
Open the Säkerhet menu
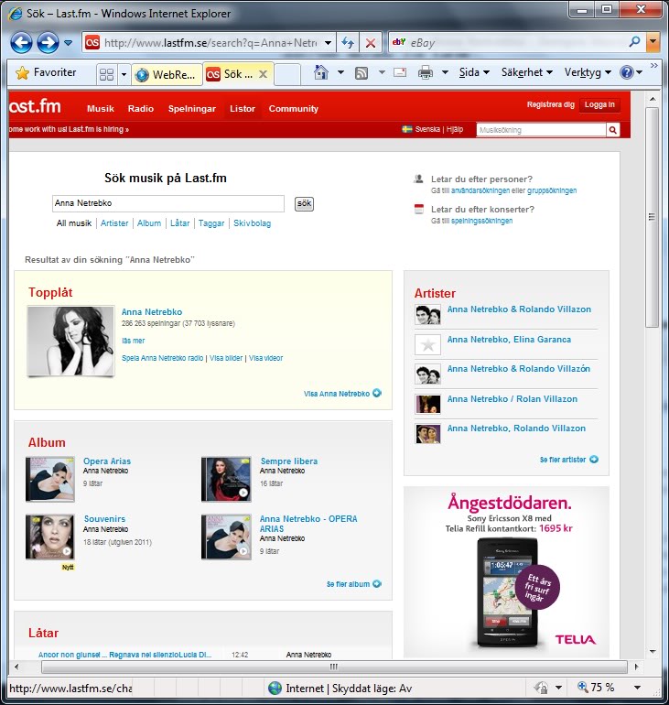(x=526, y=72)
